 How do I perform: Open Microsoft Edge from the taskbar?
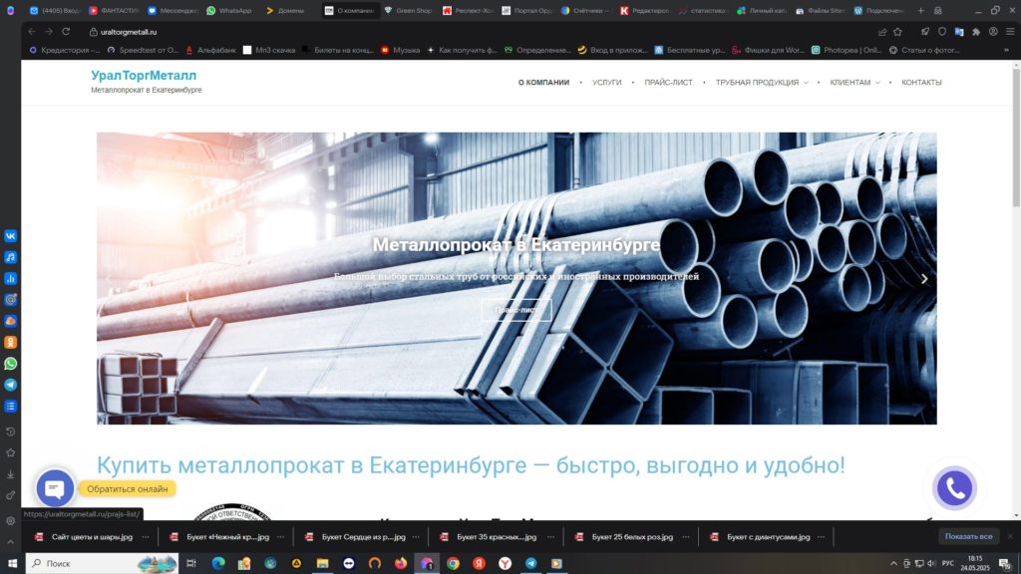218,564
